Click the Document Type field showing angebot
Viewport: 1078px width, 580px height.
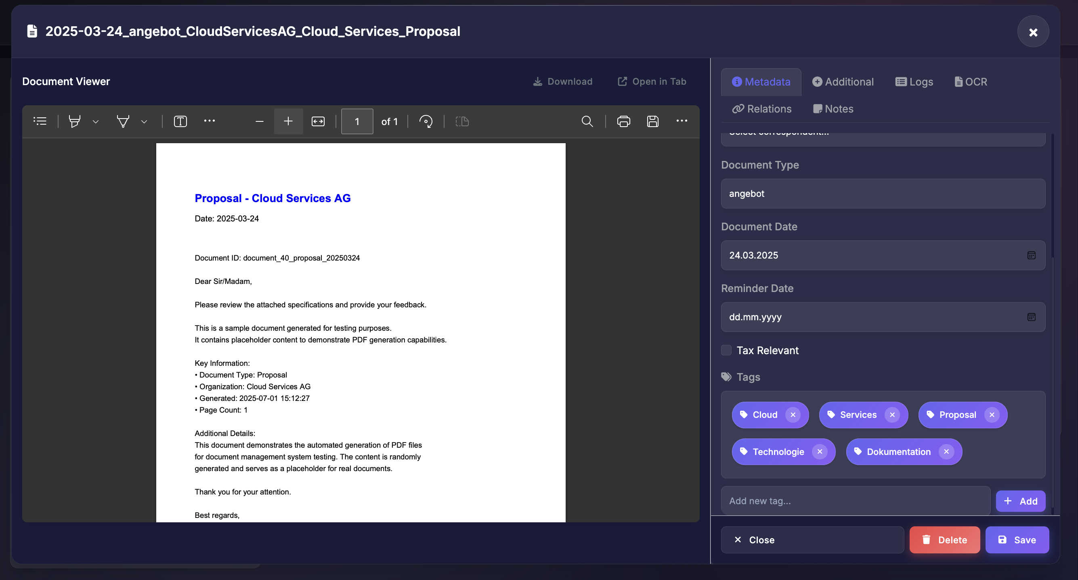pos(883,194)
